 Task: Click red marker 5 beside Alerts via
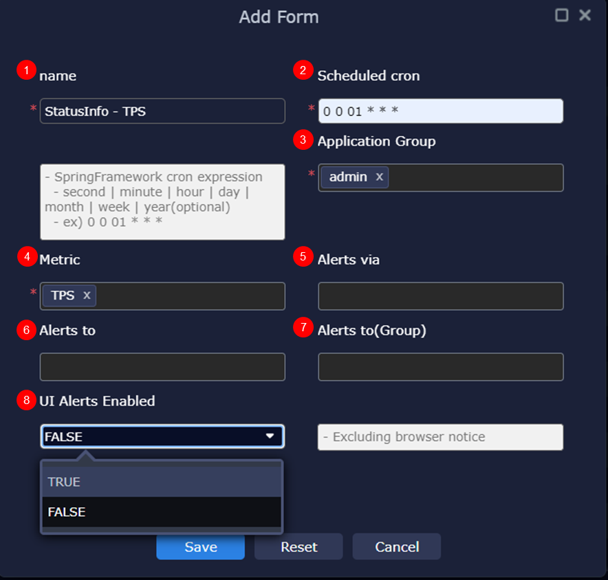[x=303, y=257]
